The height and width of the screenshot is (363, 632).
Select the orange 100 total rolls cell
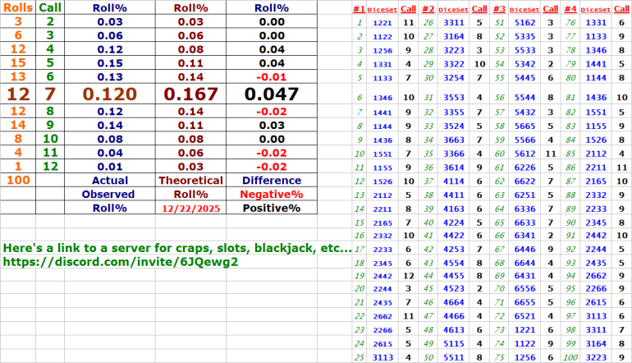pos(18,180)
